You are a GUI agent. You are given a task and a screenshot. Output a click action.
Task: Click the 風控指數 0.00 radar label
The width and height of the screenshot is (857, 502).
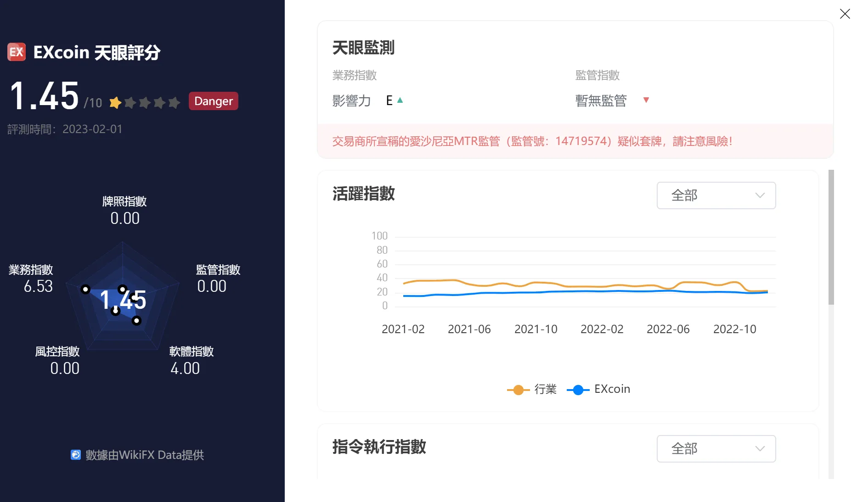coord(57,360)
